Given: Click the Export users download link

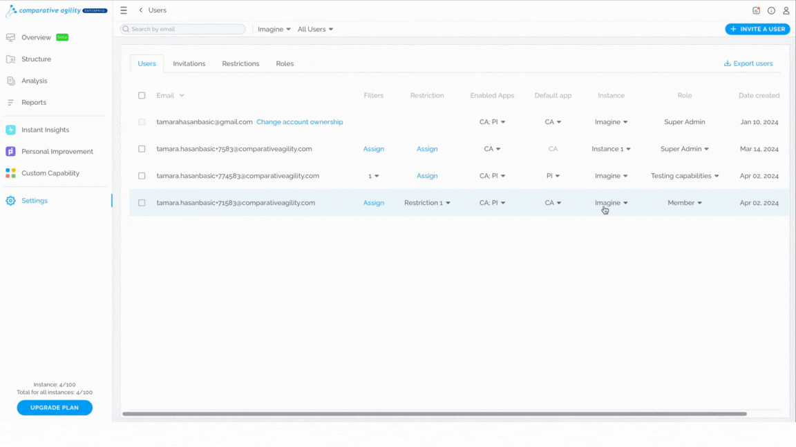Looking at the screenshot, I should (x=748, y=63).
